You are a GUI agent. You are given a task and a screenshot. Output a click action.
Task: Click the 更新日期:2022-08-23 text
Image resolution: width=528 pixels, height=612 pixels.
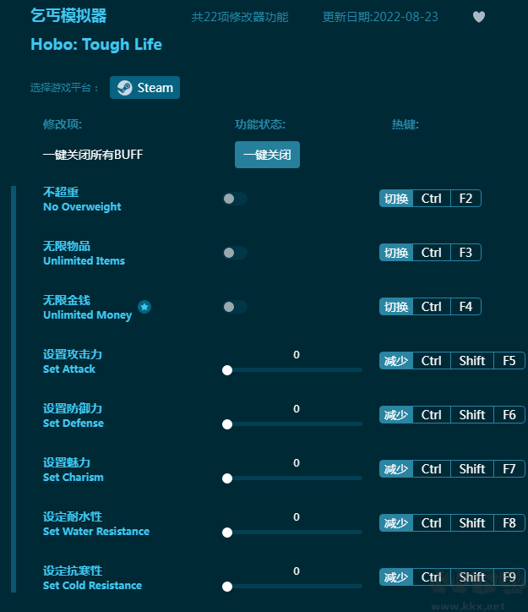(380, 17)
